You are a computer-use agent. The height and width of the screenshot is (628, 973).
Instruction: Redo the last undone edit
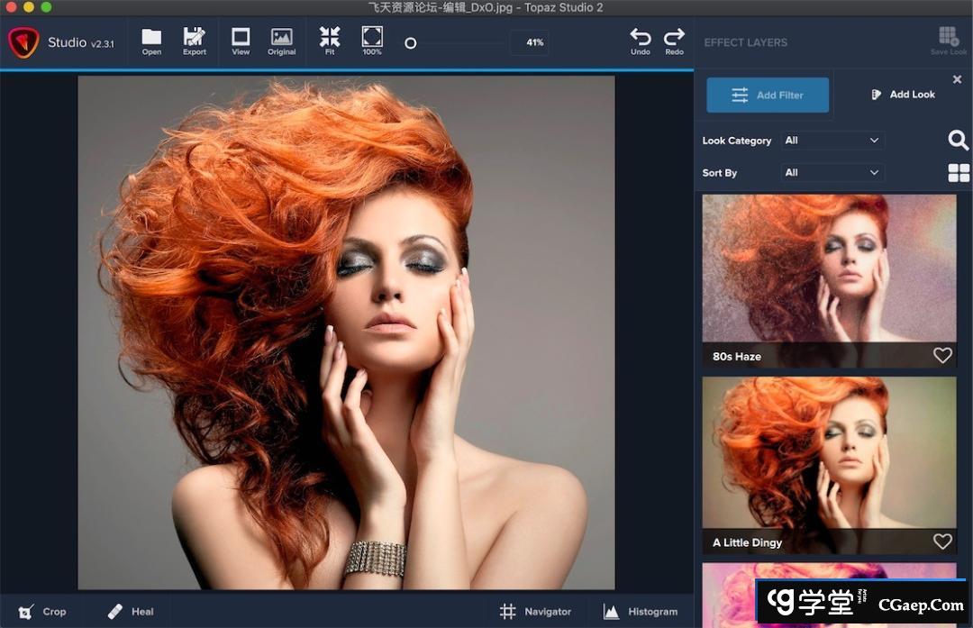point(674,41)
